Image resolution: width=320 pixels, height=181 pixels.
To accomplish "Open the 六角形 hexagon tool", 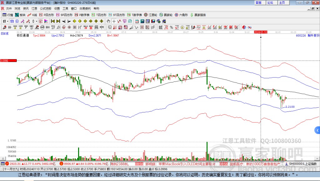I will click(x=181, y=15).
